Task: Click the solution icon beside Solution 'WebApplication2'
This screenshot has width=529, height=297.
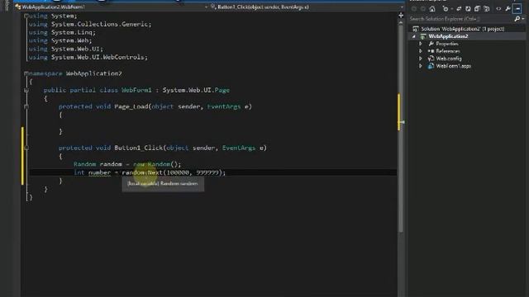Action: pyautogui.click(x=416, y=29)
